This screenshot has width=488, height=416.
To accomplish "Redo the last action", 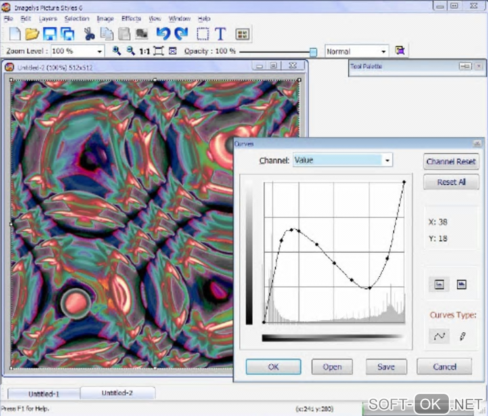I will click(181, 34).
